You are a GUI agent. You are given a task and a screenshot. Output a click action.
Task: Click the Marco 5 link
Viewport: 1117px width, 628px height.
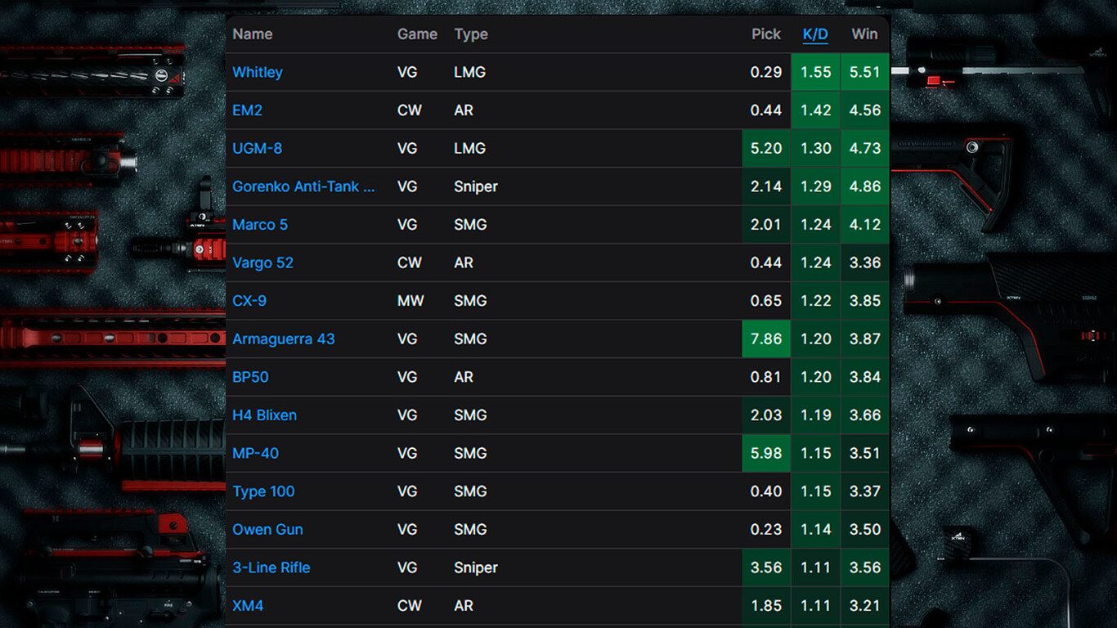point(260,225)
